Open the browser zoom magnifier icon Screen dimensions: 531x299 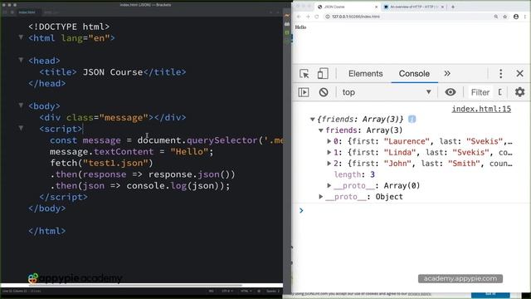tap(496, 17)
